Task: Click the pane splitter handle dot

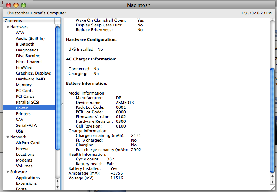Action: tap(62, 104)
